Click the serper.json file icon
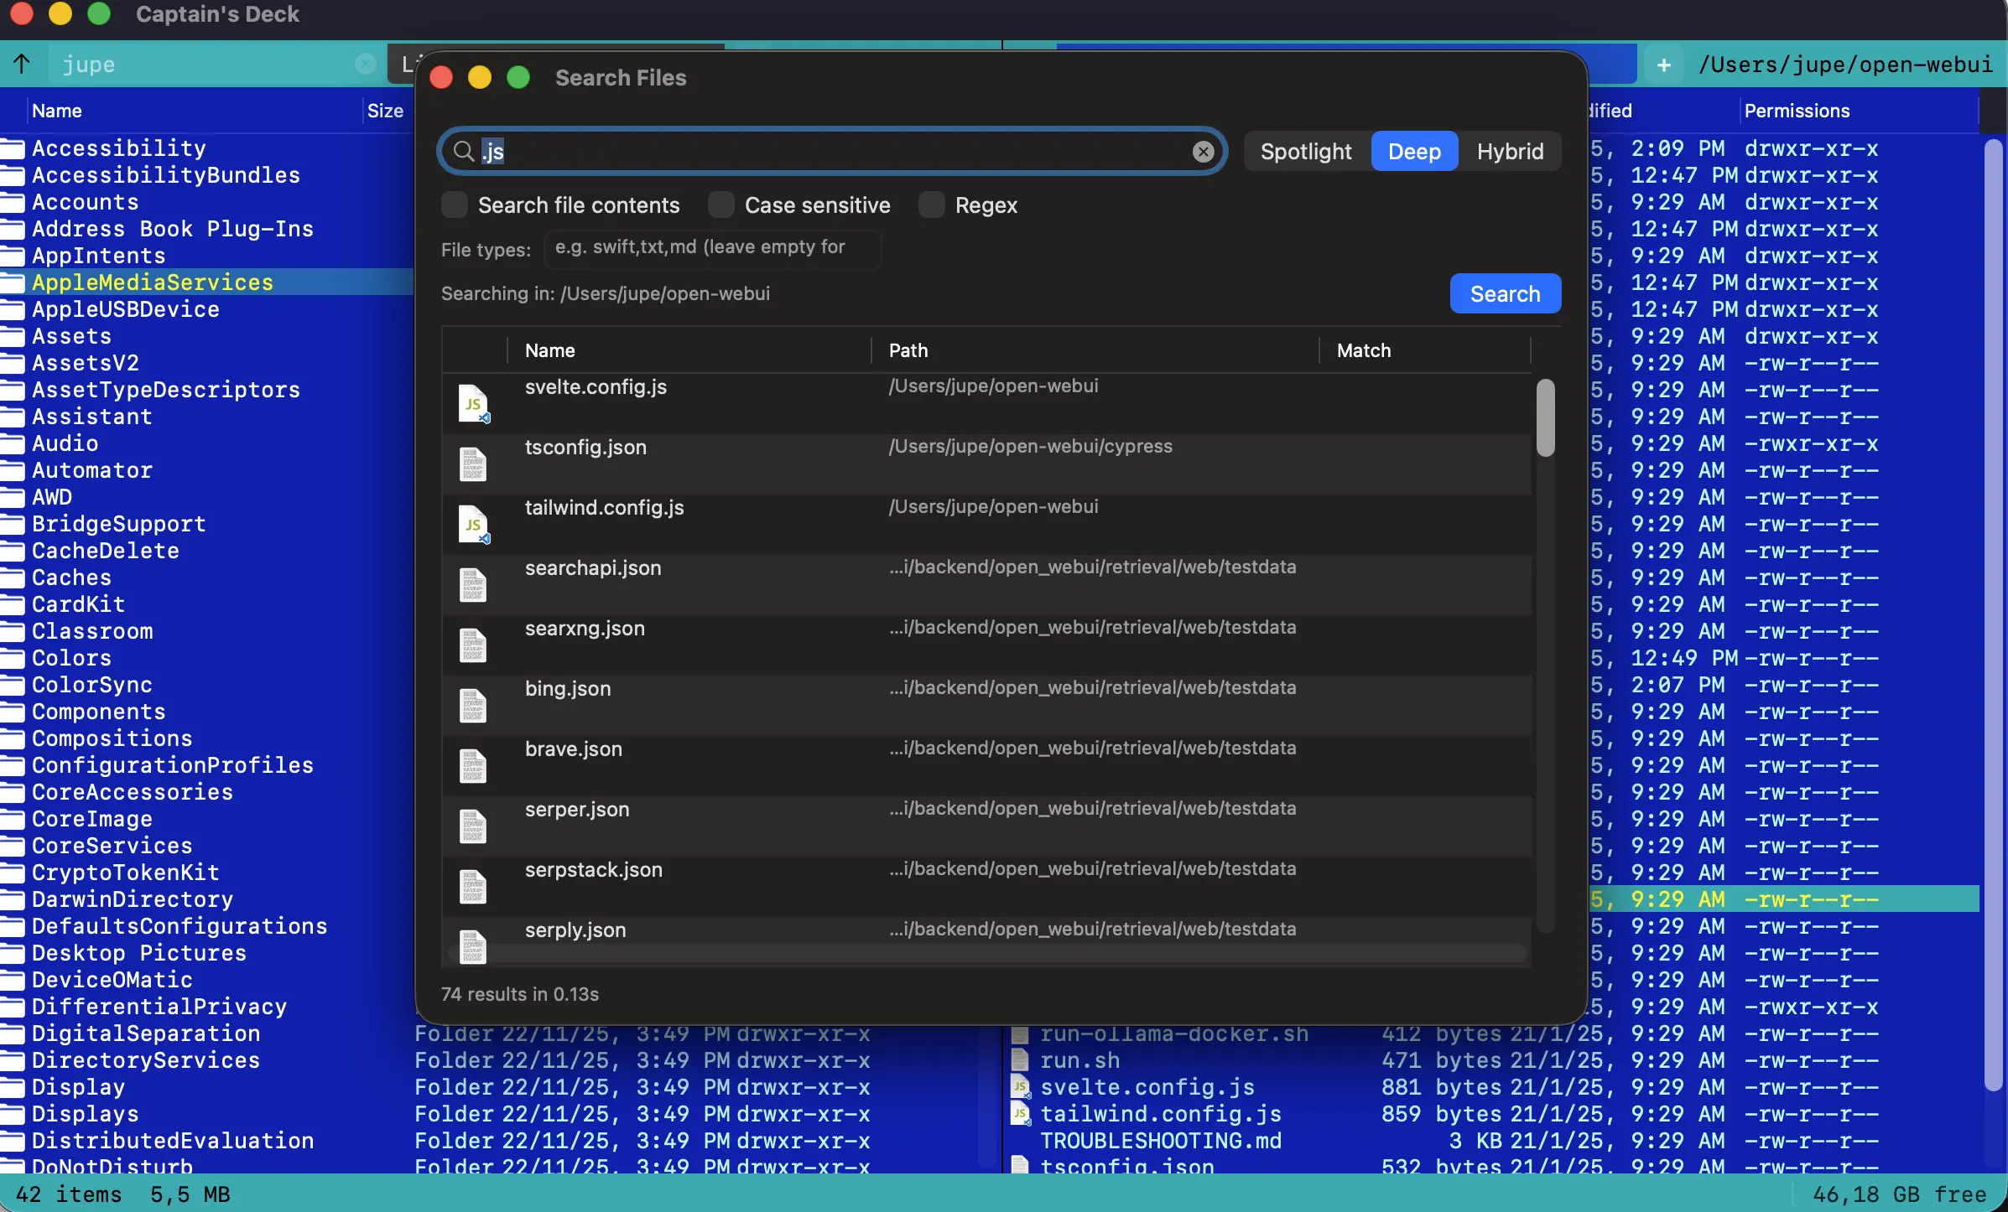This screenshot has height=1212, width=2008. pos(473,826)
